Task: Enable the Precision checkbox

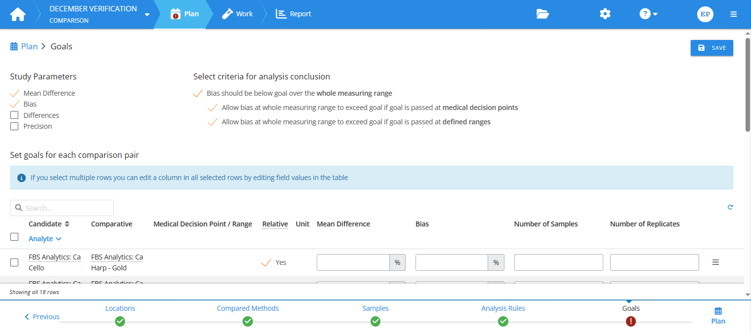Action: pyautogui.click(x=14, y=126)
